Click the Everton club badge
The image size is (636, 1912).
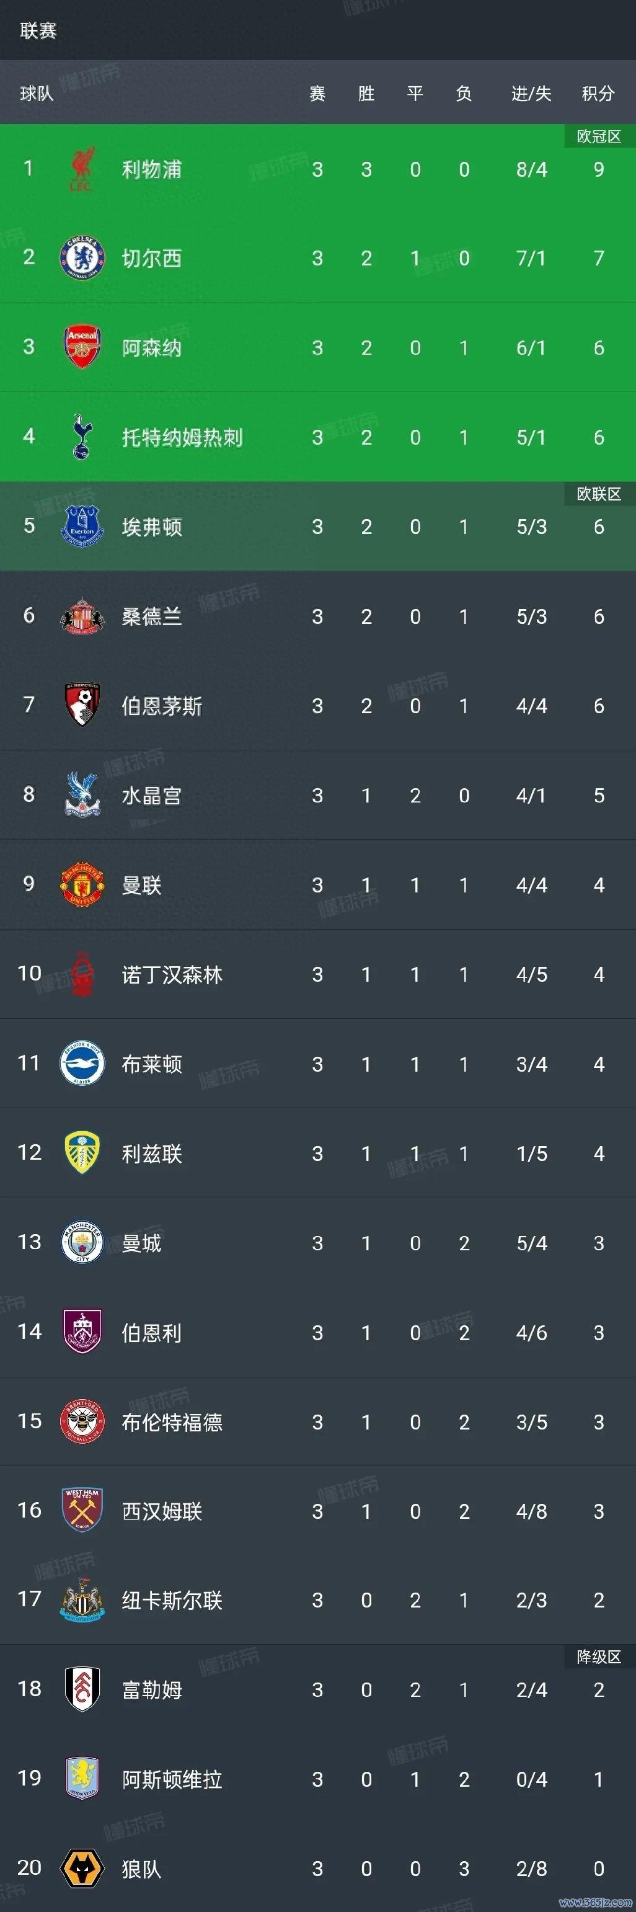coord(82,527)
